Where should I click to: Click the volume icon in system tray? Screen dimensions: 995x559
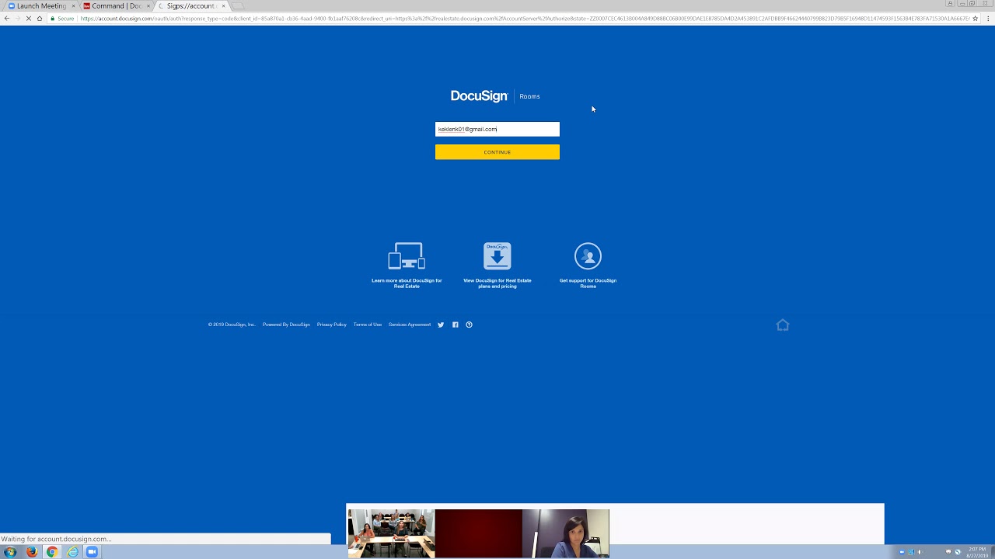tap(920, 552)
